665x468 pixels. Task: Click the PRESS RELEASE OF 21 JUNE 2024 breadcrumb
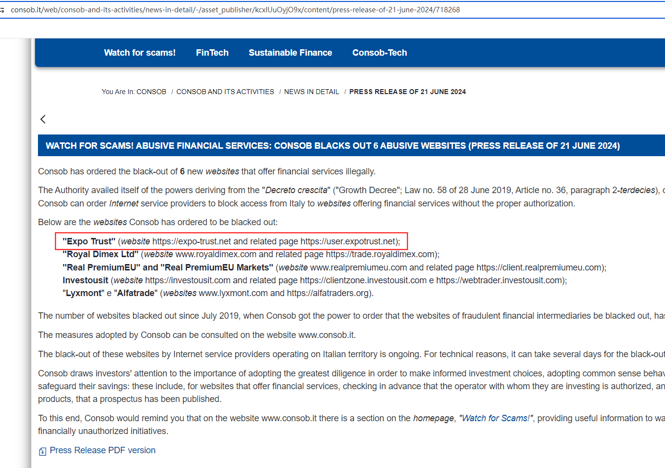tap(408, 92)
